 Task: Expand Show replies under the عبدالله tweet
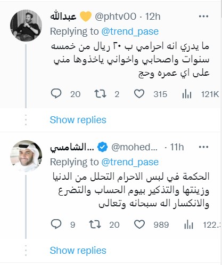coord(78,120)
